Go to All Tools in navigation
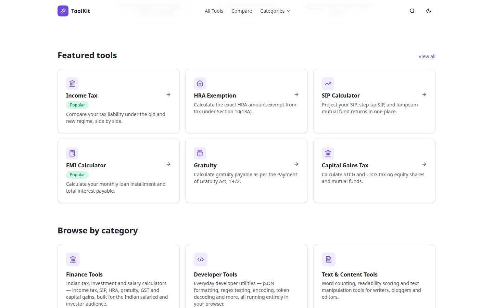 tap(214, 11)
